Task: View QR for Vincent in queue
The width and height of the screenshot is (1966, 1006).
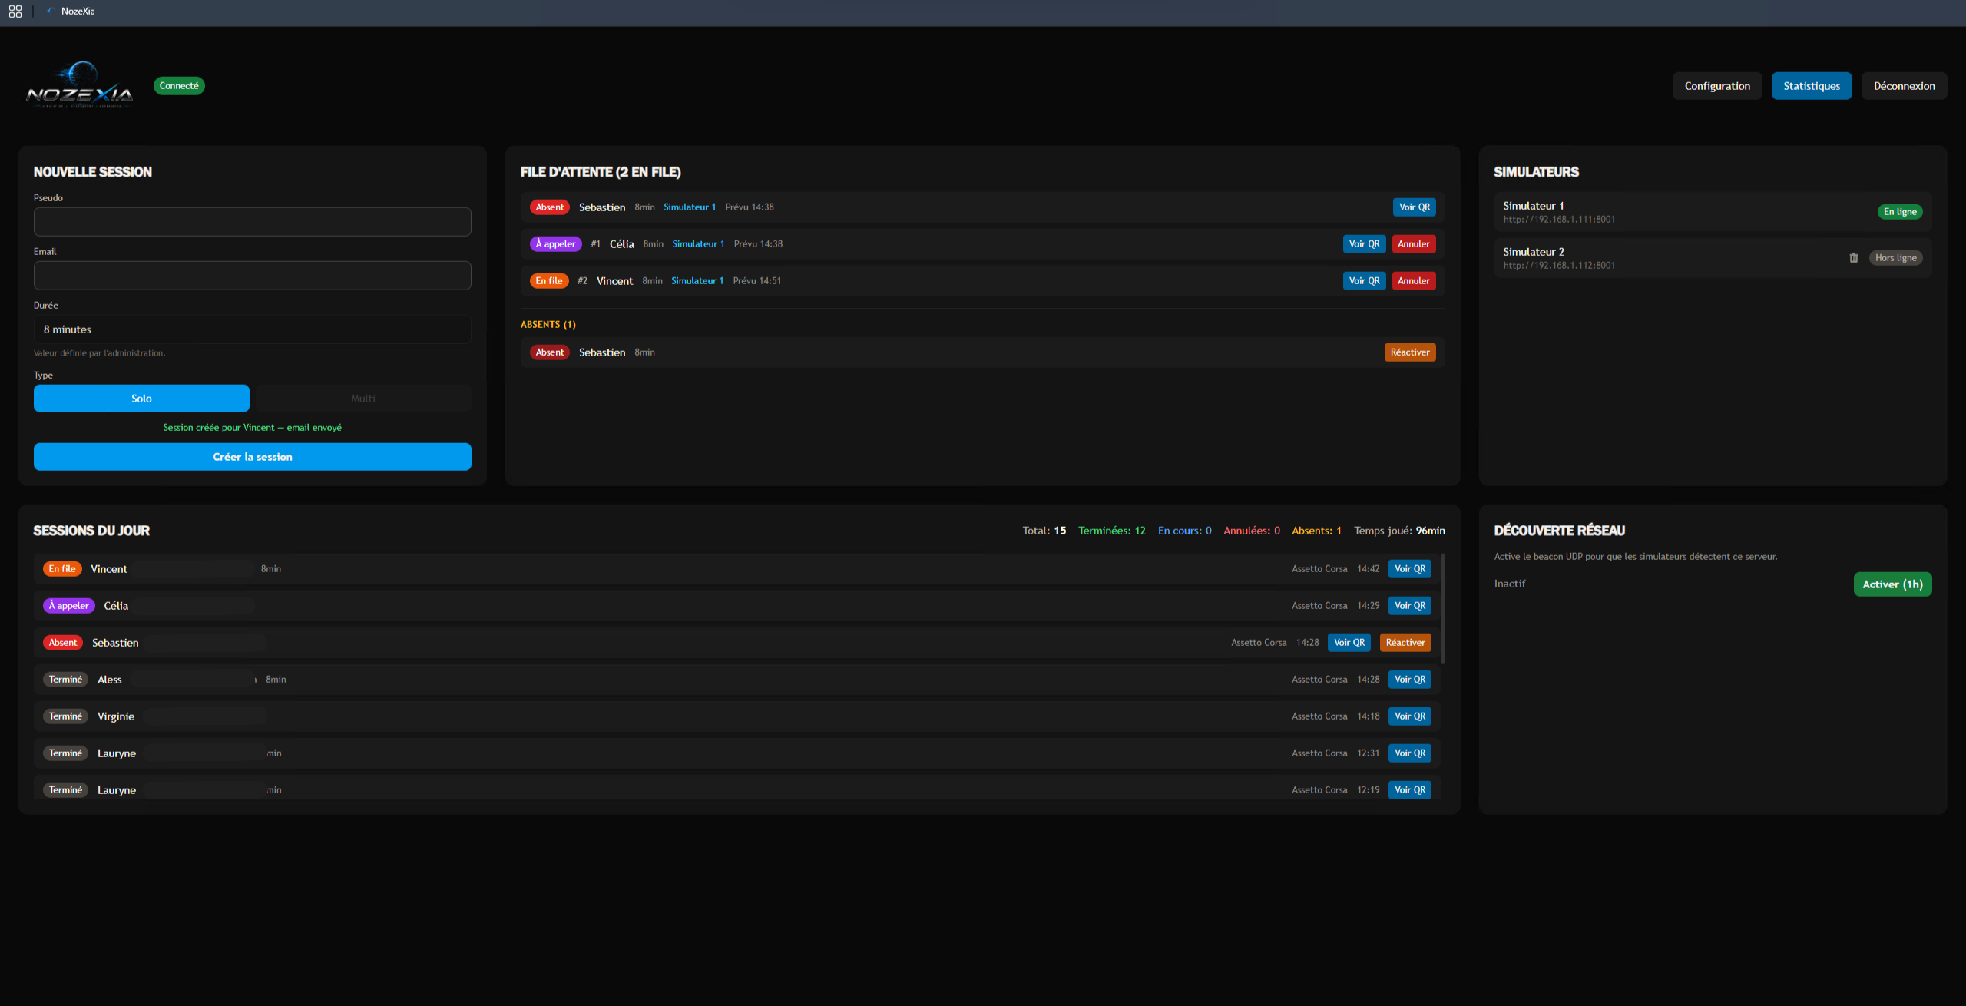Action: coord(1365,281)
